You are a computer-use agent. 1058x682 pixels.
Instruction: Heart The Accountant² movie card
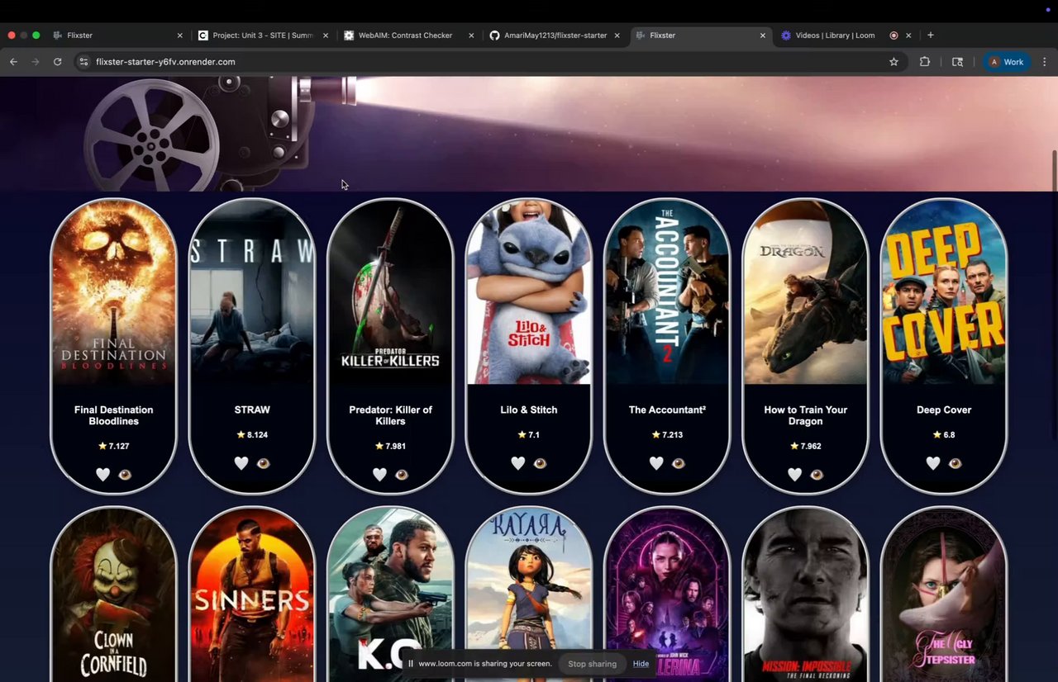click(656, 463)
